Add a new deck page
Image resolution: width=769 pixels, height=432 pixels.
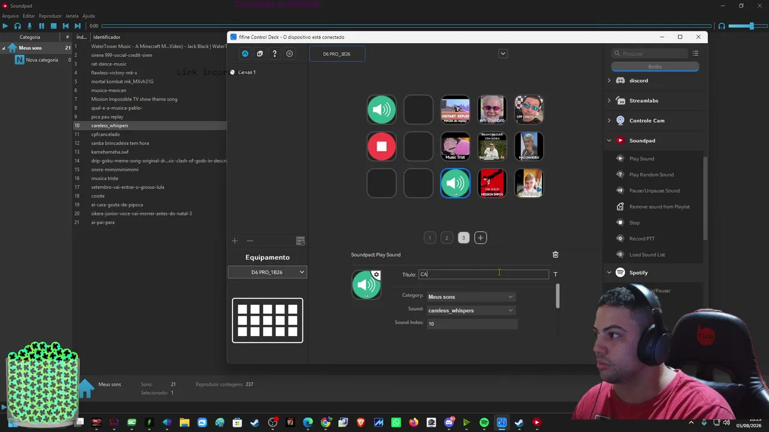[x=481, y=238]
